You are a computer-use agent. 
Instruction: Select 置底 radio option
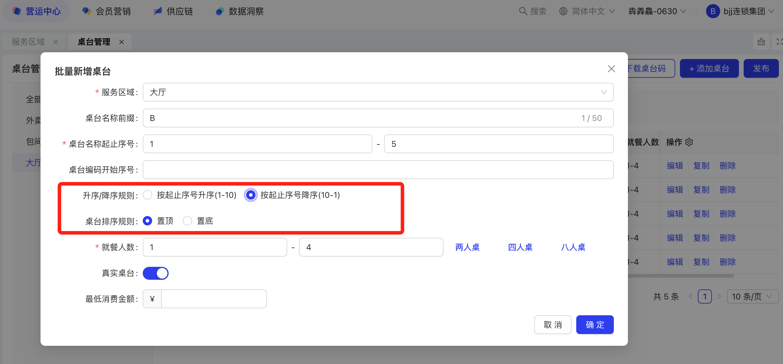click(187, 220)
